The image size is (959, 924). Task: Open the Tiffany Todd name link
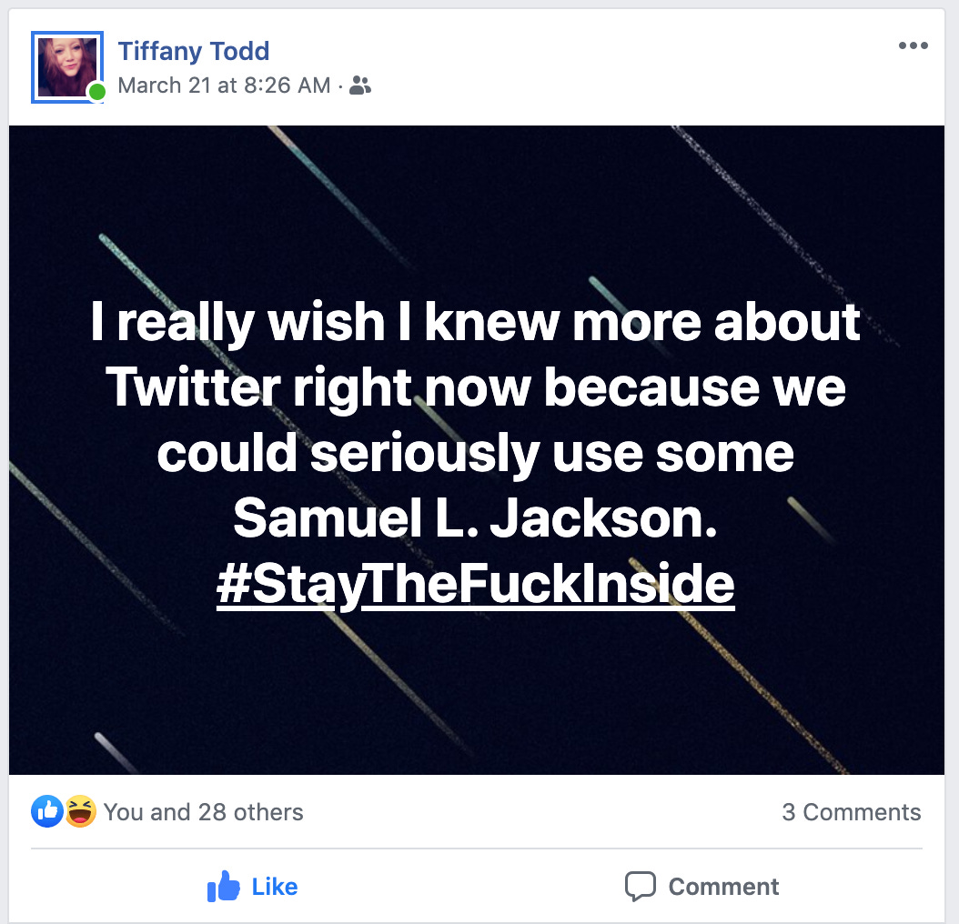[194, 51]
